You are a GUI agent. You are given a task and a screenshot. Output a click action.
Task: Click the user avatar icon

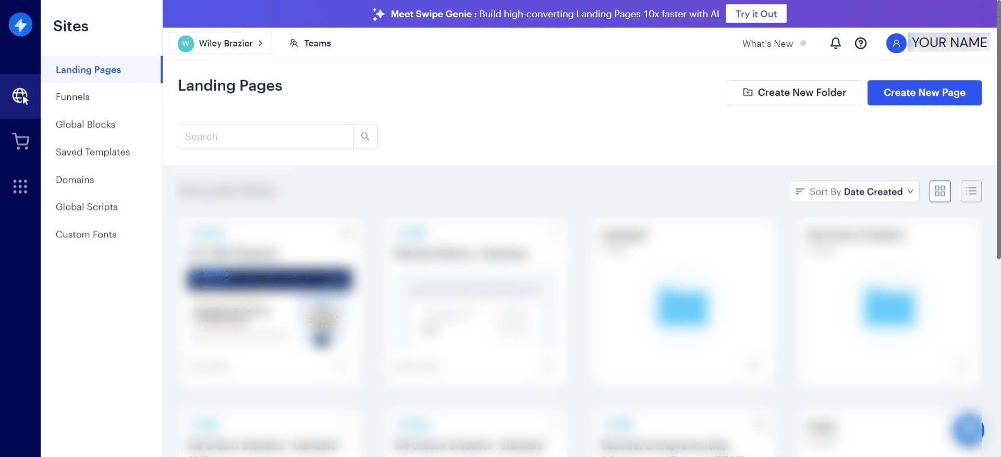(x=896, y=43)
